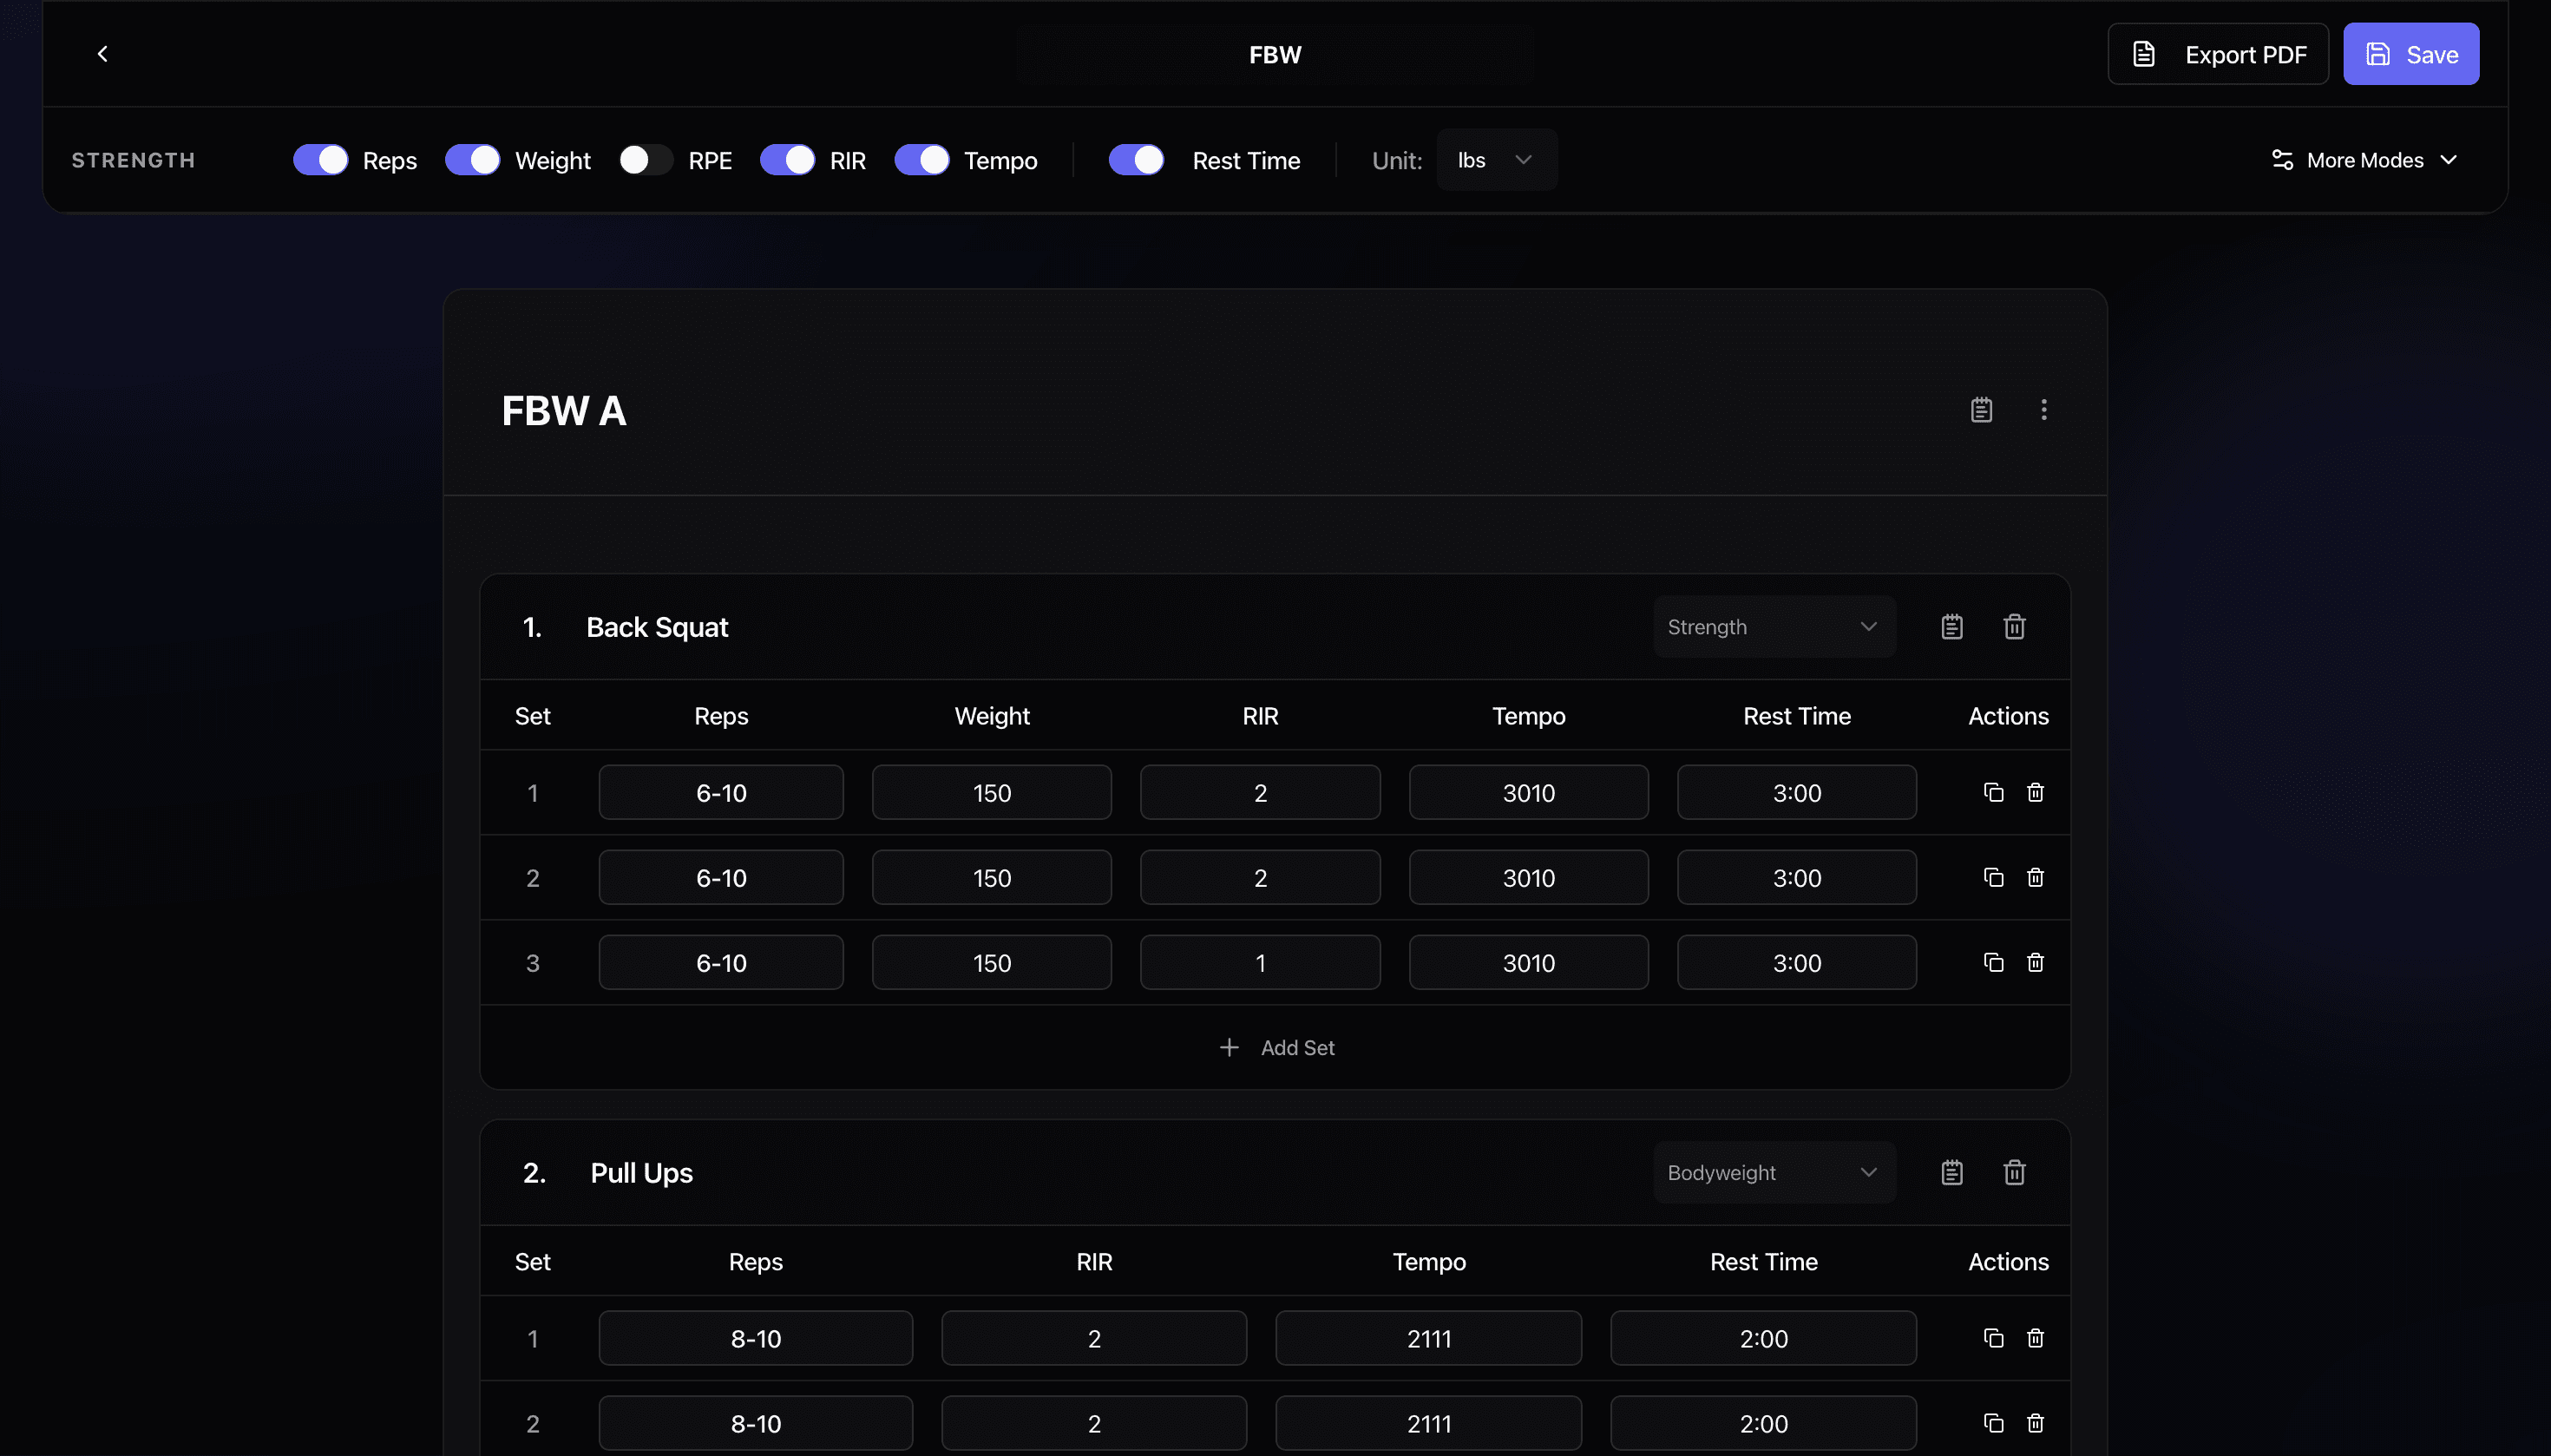Screen dimensions: 2551x1456
Task: Open Pull Ups Bodyweight type dropdown
Action: 1774,1173
